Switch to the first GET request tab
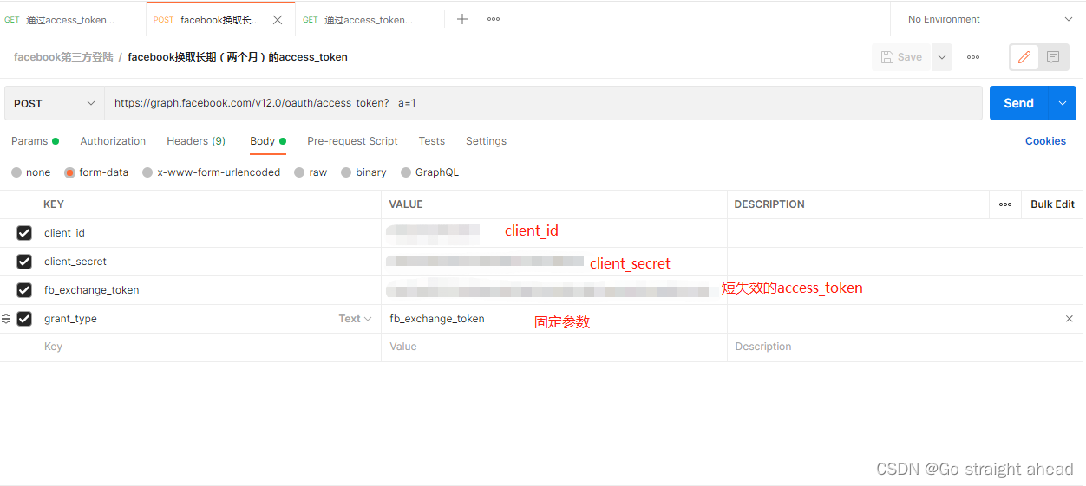This screenshot has width=1086, height=486. 73,19
